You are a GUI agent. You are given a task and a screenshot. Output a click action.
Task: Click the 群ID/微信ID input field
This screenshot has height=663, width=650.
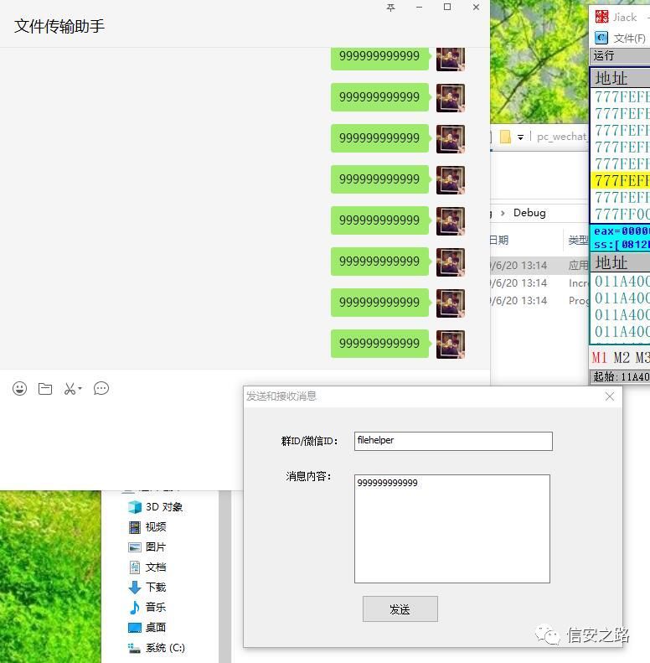(453, 441)
